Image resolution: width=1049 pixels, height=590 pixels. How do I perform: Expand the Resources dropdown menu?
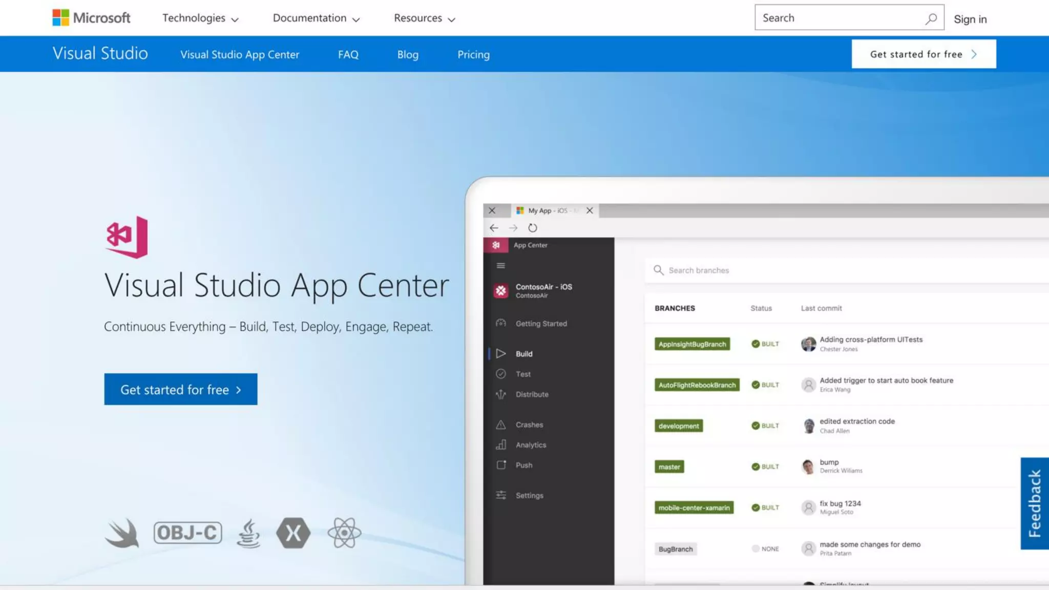424,18
